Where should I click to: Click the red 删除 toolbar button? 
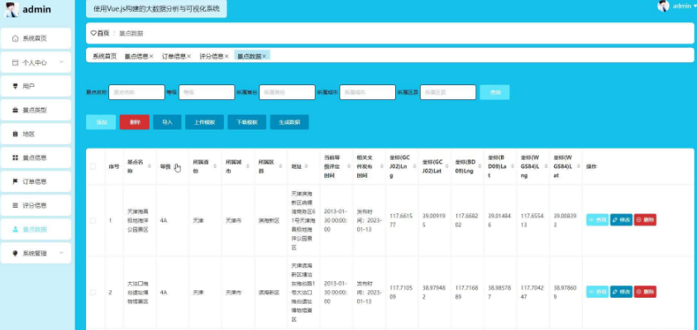click(x=134, y=122)
